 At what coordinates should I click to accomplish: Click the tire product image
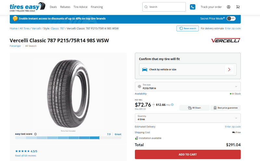point(68,91)
